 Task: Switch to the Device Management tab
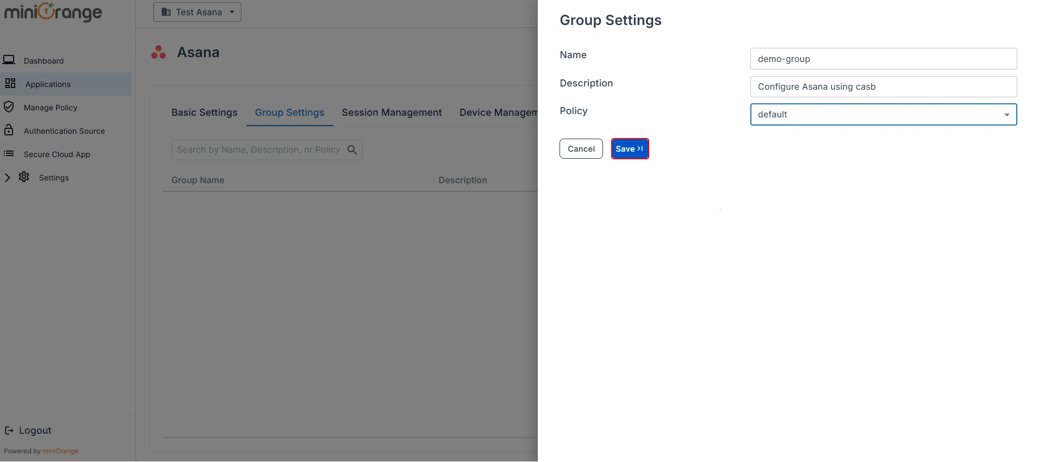tap(498, 113)
